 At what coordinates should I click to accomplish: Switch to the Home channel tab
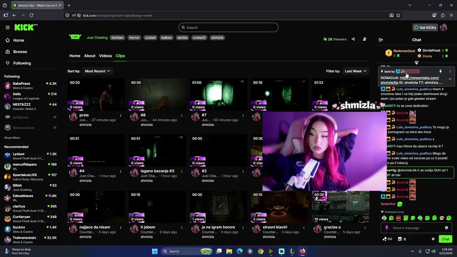(x=75, y=56)
